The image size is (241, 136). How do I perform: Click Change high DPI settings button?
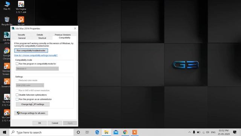pyautogui.click(x=33, y=104)
